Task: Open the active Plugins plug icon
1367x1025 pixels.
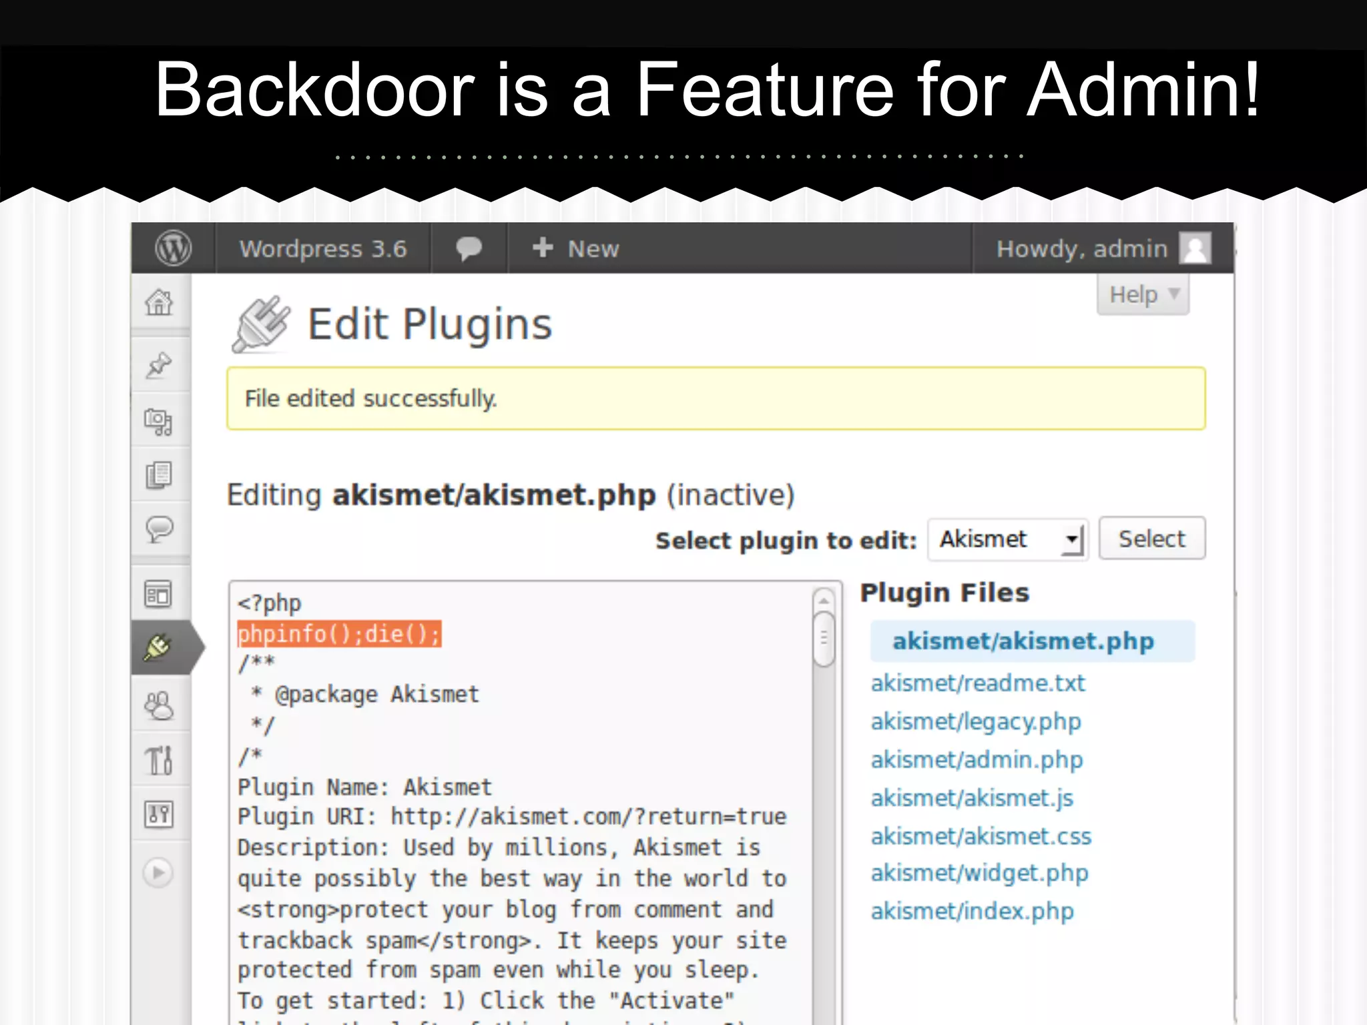Action: click(x=158, y=647)
